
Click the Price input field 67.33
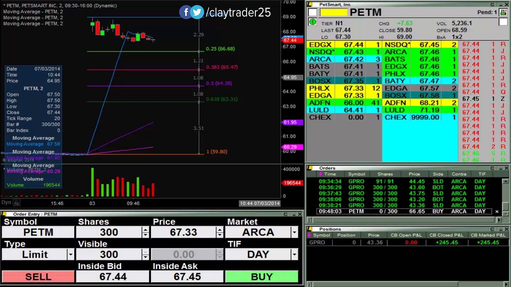coord(184,232)
